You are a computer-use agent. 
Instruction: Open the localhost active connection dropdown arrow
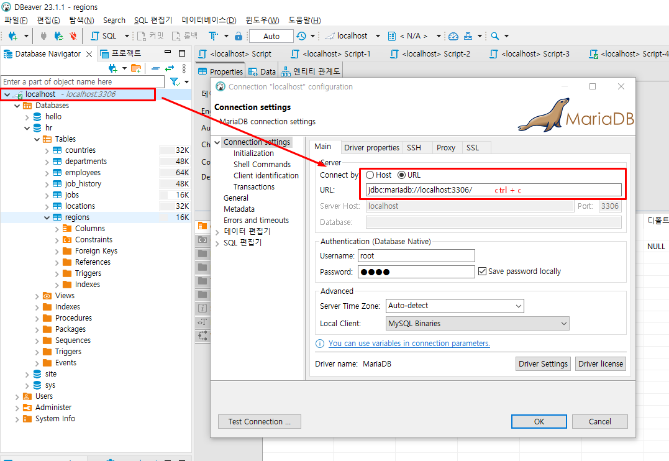click(378, 36)
